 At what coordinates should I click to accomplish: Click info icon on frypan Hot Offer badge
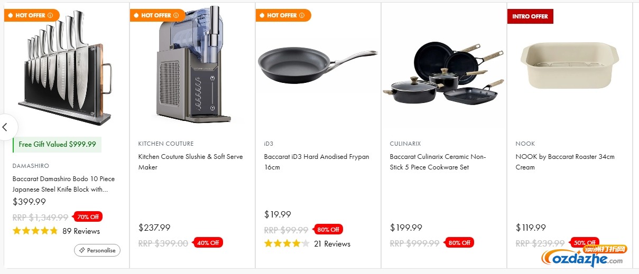(x=302, y=15)
